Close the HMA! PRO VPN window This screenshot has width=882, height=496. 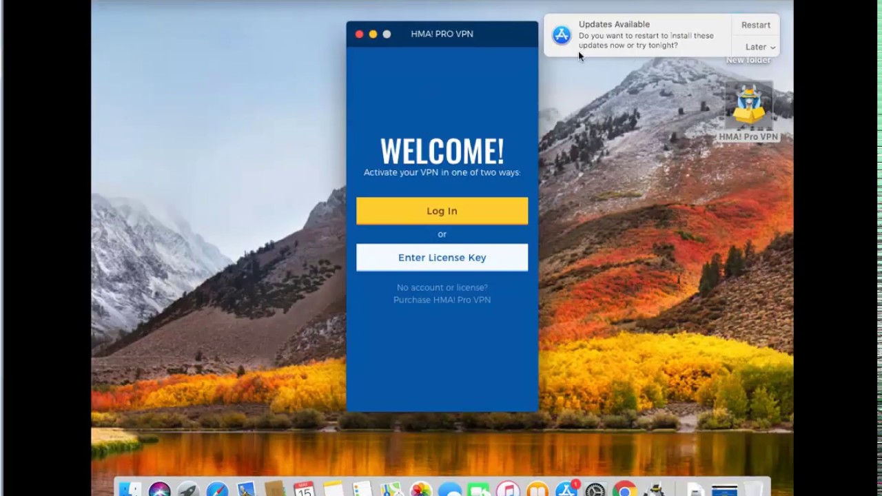click(x=359, y=34)
